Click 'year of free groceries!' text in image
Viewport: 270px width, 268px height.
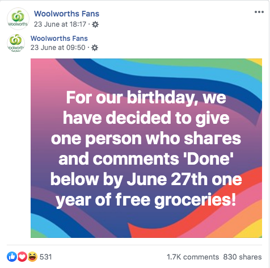(146, 200)
